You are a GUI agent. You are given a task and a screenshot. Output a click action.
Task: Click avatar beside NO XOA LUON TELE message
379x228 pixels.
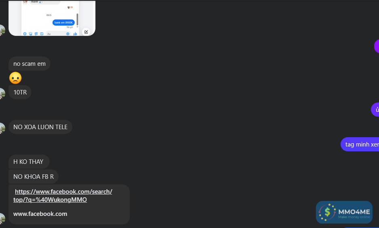click(x=2, y=128)
